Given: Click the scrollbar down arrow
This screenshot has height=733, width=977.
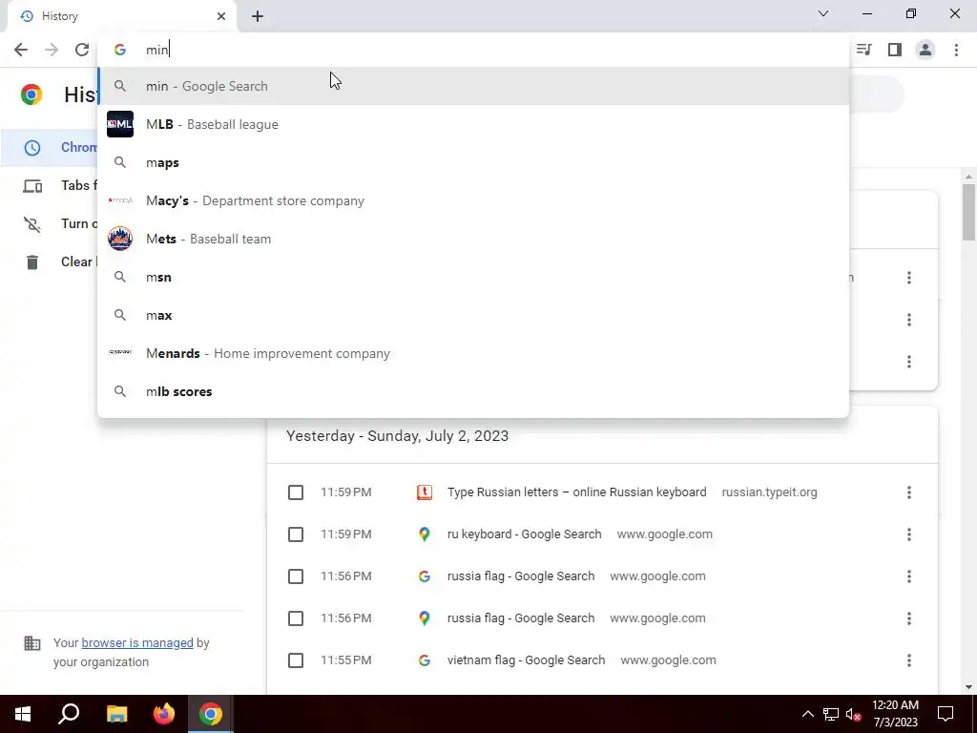Looking at the screenshot, I should click(968, 687).
